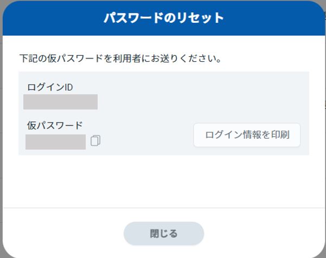Click the 仮パスワード label
Screen dimensions: 326x258
coord(55,125)
